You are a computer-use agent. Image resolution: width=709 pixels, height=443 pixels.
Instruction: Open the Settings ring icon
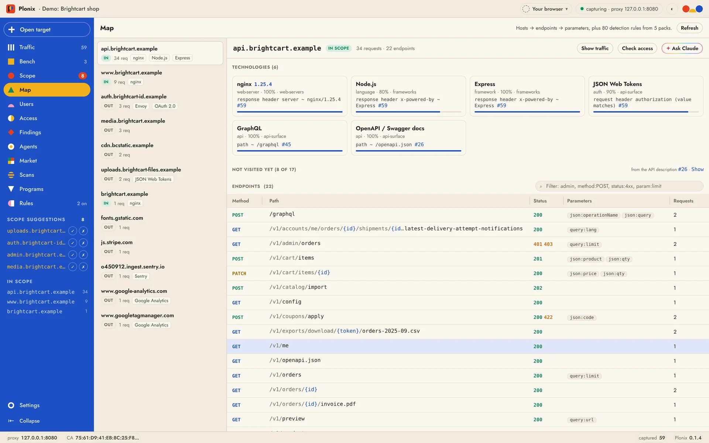[11, 405]
